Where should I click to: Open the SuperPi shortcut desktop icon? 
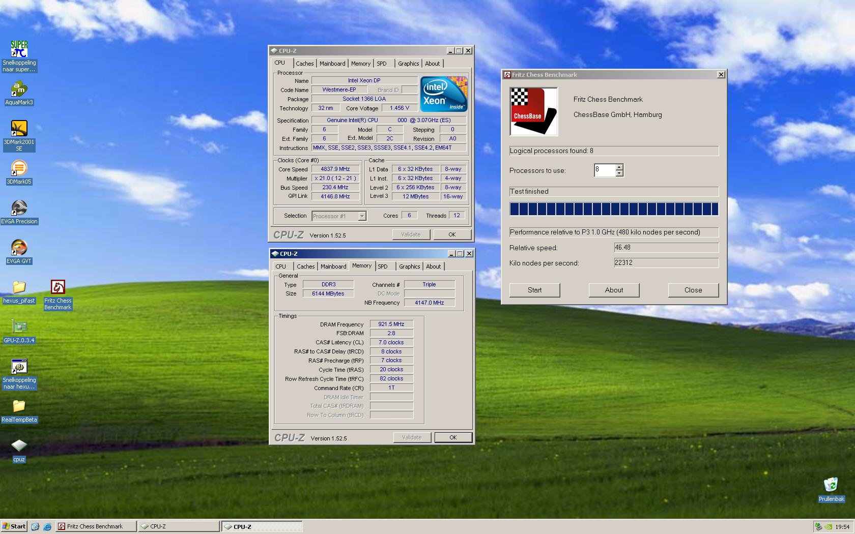19,56
